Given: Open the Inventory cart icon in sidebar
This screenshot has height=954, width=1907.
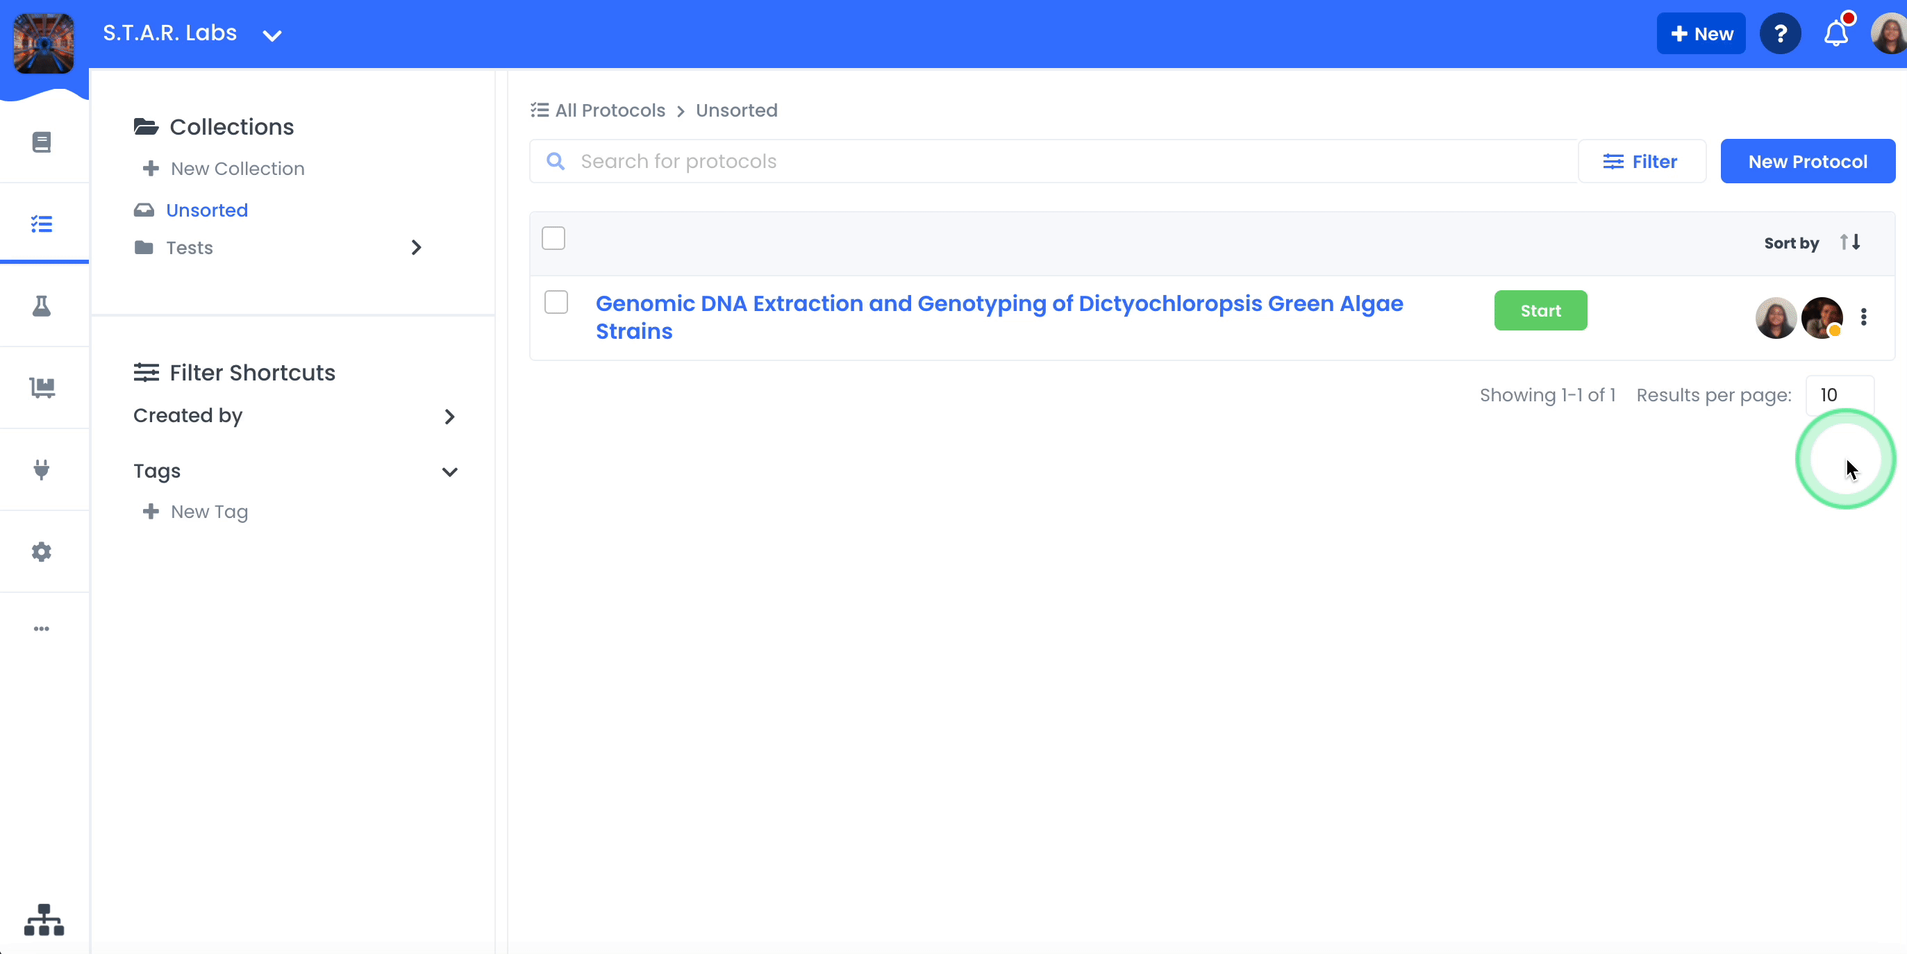Looking at the screenshot, I should click(42, 388).
